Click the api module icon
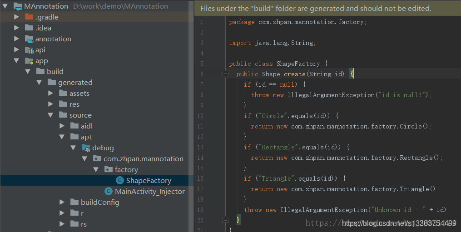Image resolution: width=461 pixels, height=232 pixels. (x=29, y=49)
